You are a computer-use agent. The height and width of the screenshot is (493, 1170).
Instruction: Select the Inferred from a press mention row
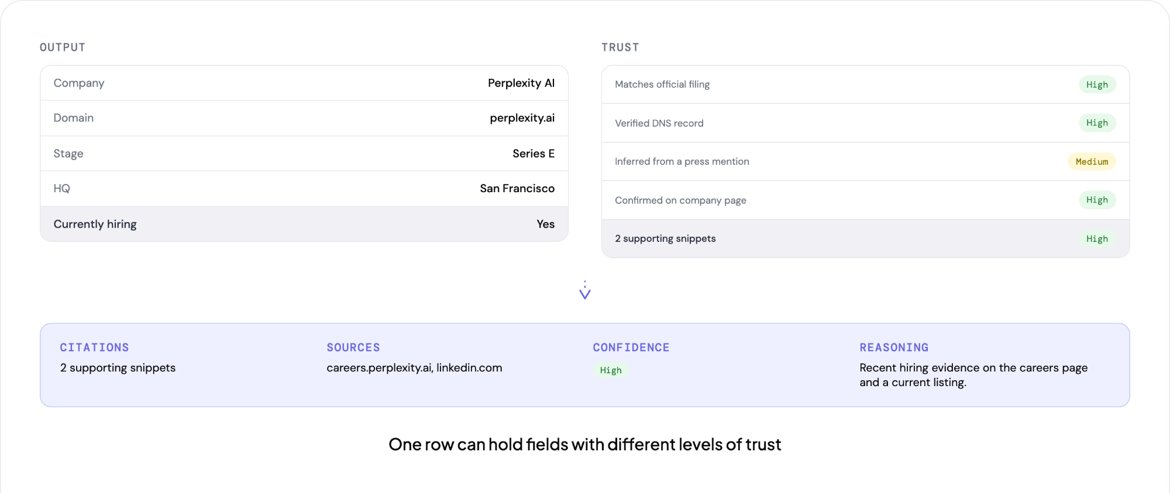865,161
